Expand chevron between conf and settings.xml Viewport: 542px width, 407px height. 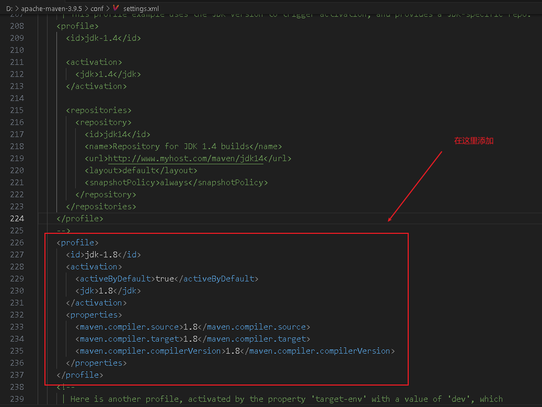coord(108,9)
